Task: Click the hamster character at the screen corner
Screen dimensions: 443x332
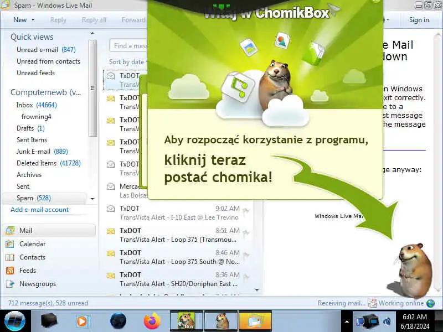Action: click(413, 271)
